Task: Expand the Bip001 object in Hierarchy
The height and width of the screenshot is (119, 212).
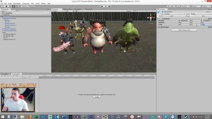Action: (4, 20)
